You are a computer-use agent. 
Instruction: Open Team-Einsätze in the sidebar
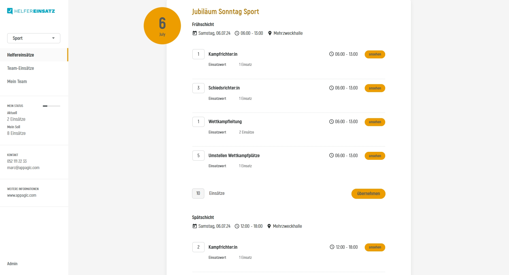tap(21, 68)
